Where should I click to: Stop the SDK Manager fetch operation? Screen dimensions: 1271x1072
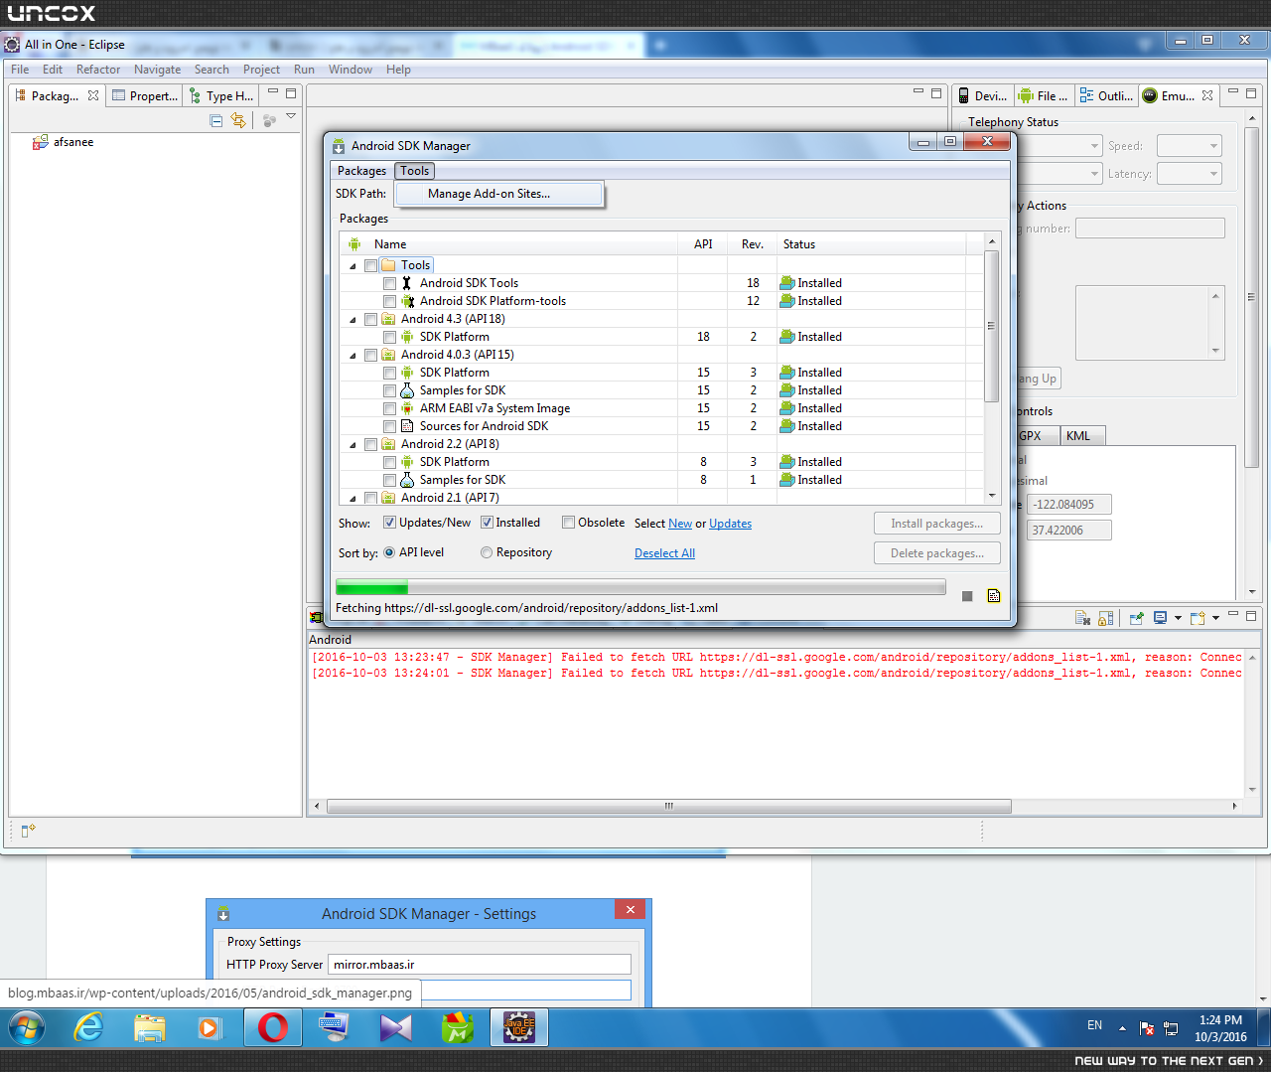967,596
